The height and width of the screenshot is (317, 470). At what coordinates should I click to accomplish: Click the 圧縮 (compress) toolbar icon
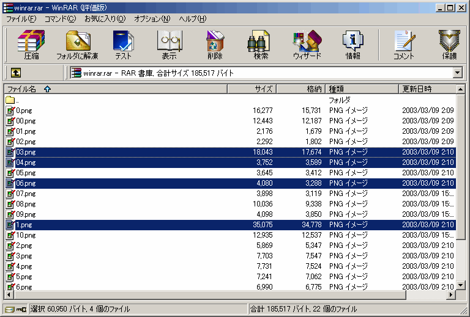(31, 45)
